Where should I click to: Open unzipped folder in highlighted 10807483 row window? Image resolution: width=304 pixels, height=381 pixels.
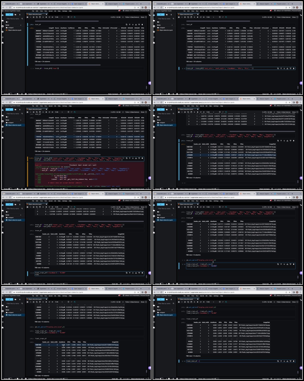(11, 313)
